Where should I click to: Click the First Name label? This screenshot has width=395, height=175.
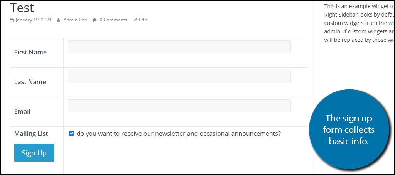tap(30, 52)
